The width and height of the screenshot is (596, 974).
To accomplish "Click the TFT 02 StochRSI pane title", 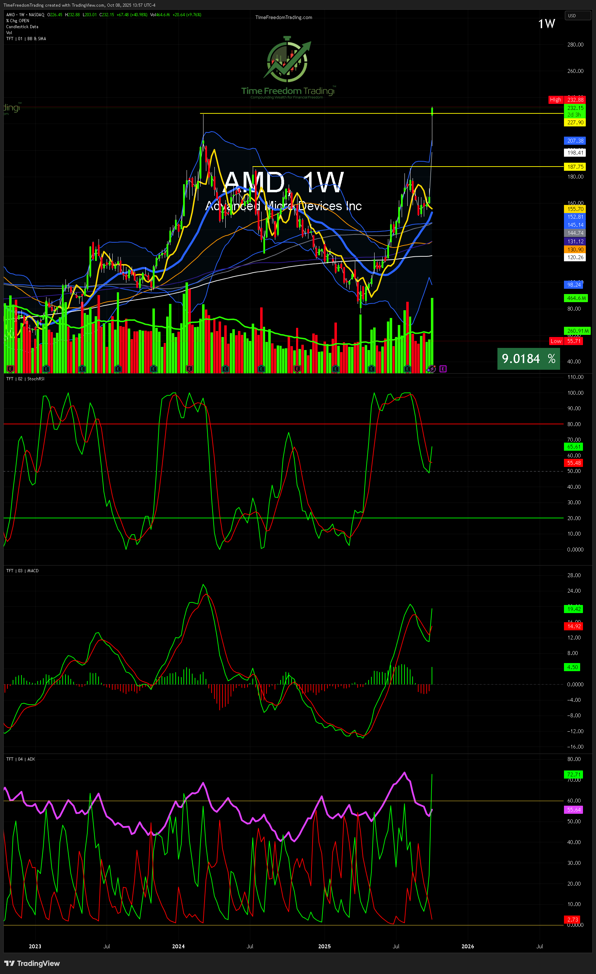I will tap(25, 379).
